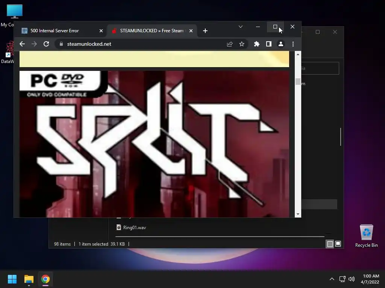Switch File Explorer to large thumbnails view
Image resolution: width=385 pixels, height=288 pixels.
pos(338,244)
